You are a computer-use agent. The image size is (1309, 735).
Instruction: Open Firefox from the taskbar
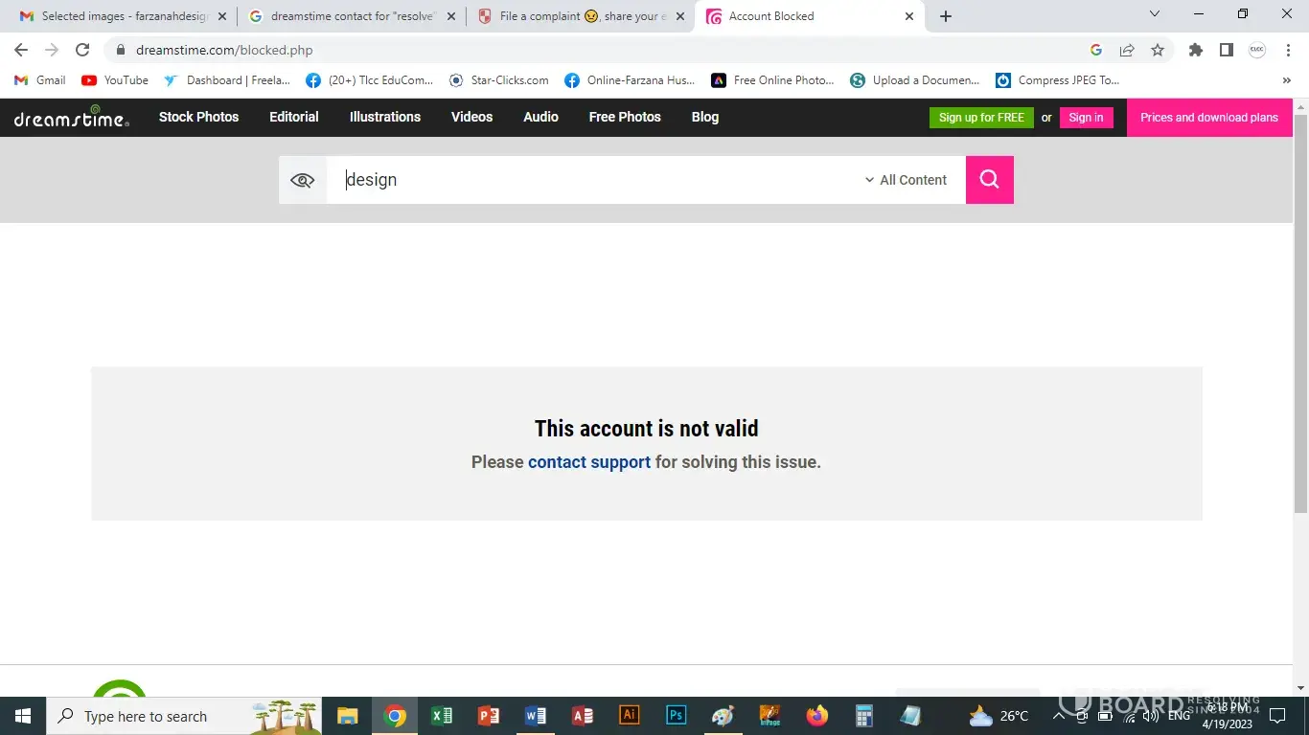click(x=817, y=716)
